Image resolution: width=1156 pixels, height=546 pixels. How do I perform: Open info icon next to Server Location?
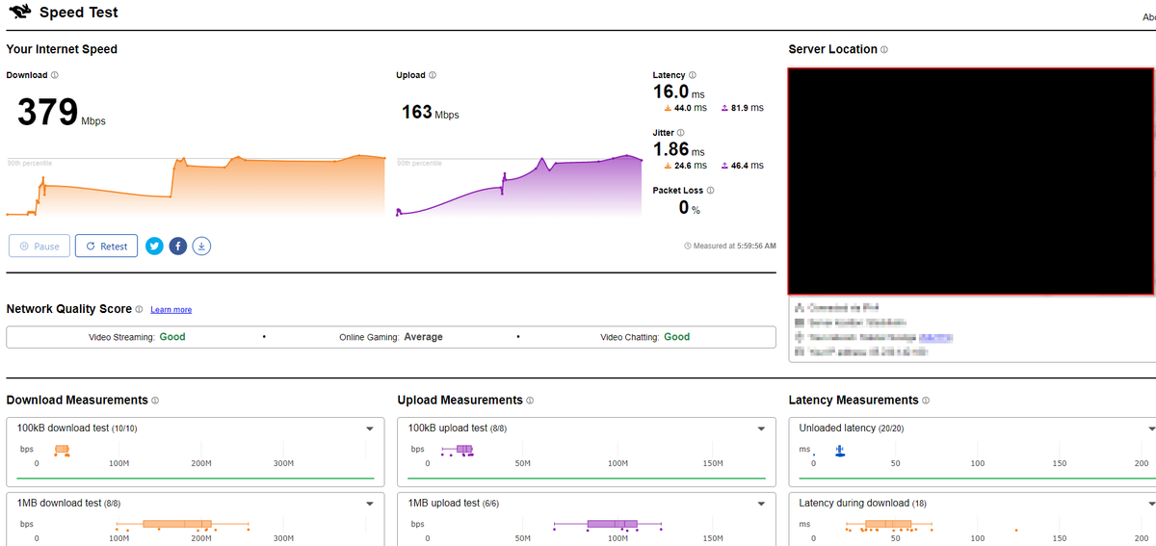(884, 50)
